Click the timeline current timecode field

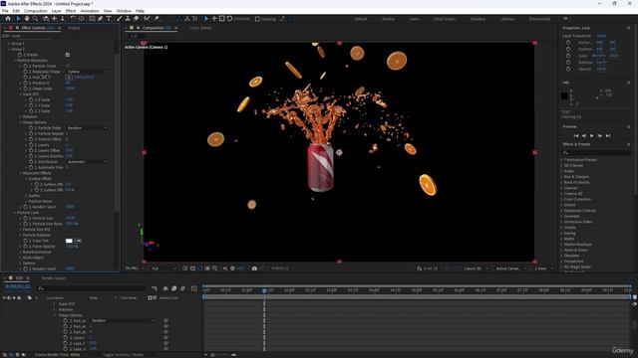18,286
